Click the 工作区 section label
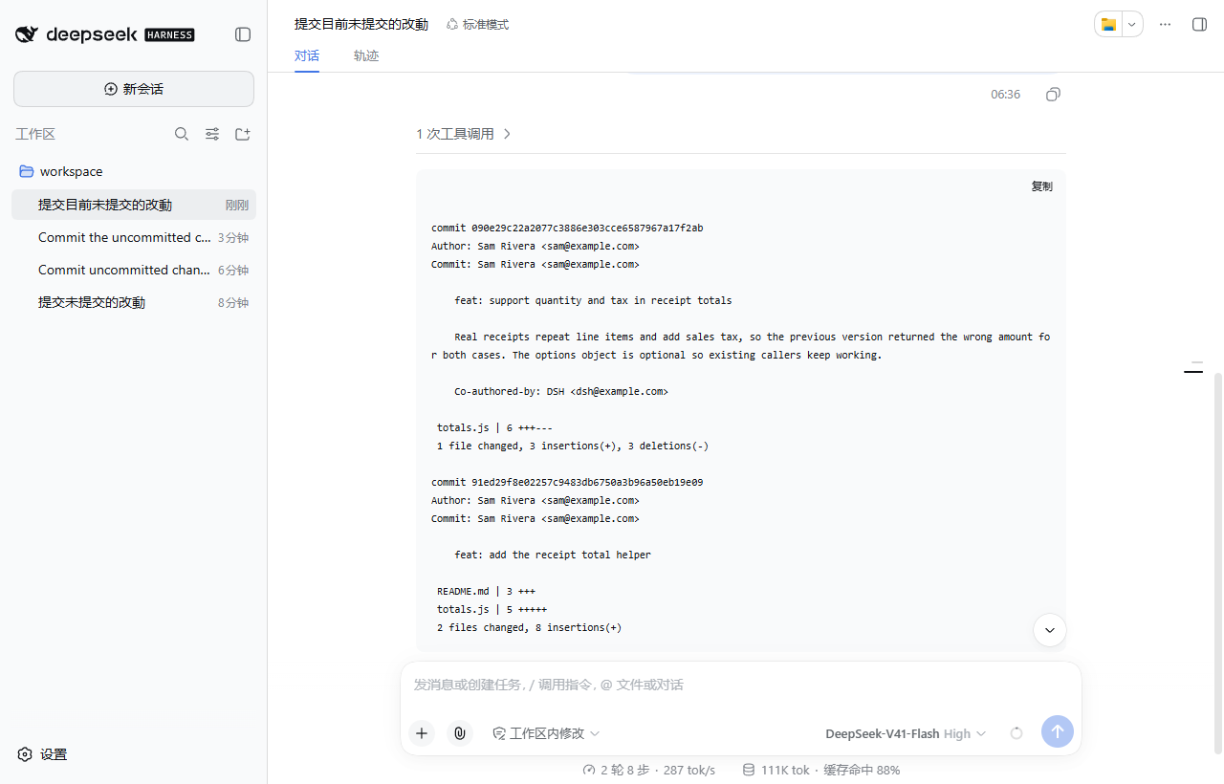 [x=35, y=135]
